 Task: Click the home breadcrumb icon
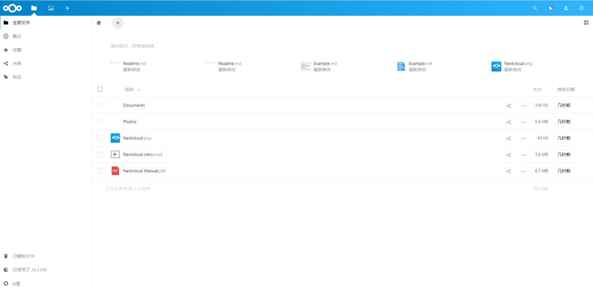pos(99,22)
